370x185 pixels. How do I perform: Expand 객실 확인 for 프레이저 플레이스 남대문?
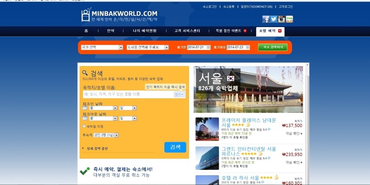[x=294, y=133]
